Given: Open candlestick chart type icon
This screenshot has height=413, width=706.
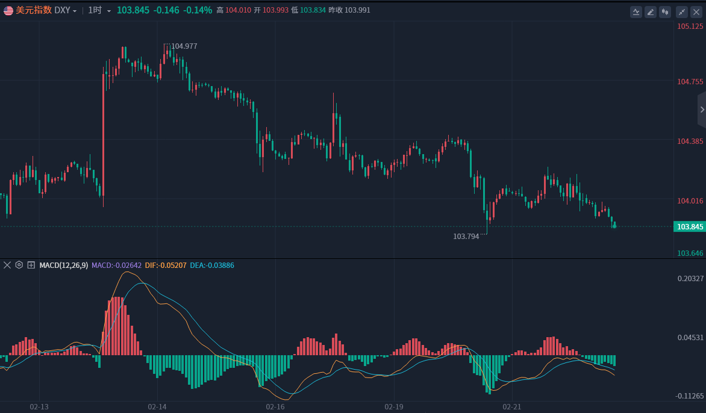Looking at the screenshot, I should pyautogui.click(x=665, y=12).
